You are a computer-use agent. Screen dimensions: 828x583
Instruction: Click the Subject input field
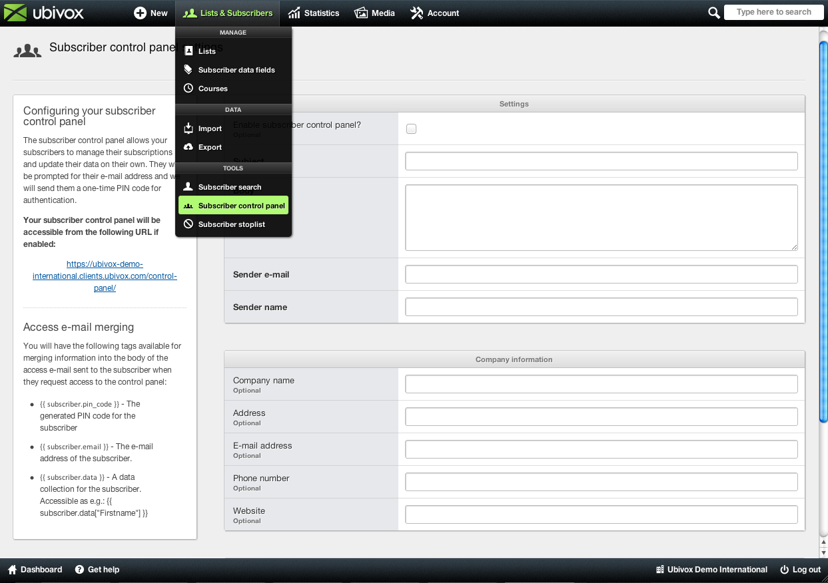[x=602, y=161]
